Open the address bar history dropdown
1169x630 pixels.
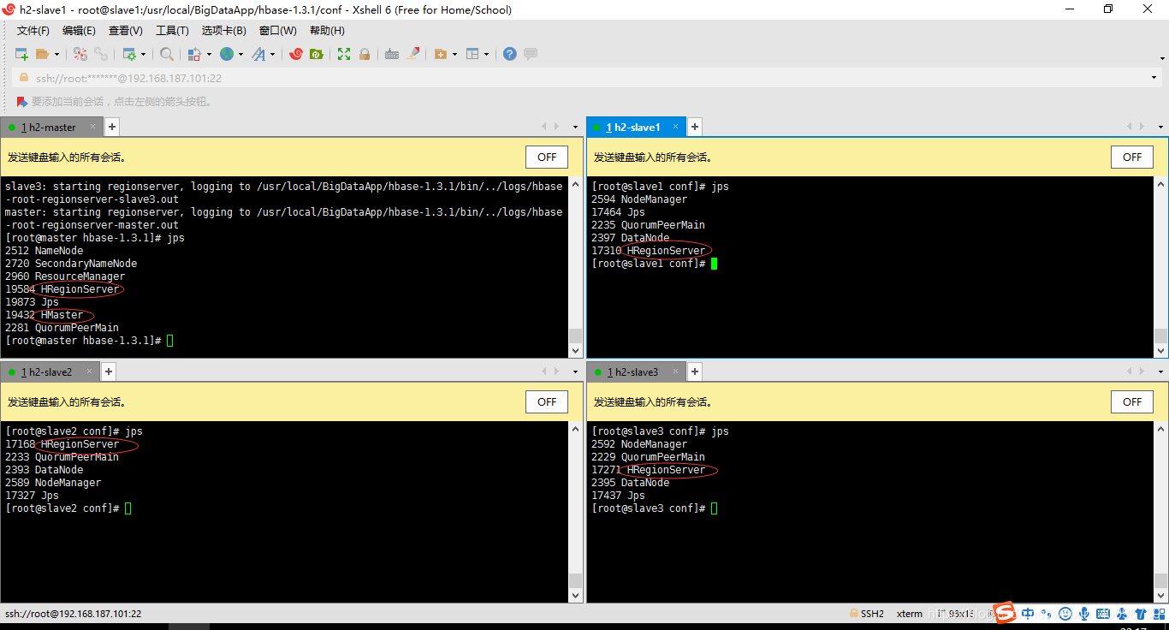(x=1154, y=78)
